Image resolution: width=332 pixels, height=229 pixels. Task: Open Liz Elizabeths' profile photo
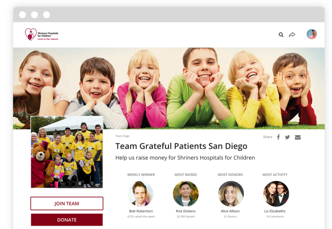tap(276, 194)
